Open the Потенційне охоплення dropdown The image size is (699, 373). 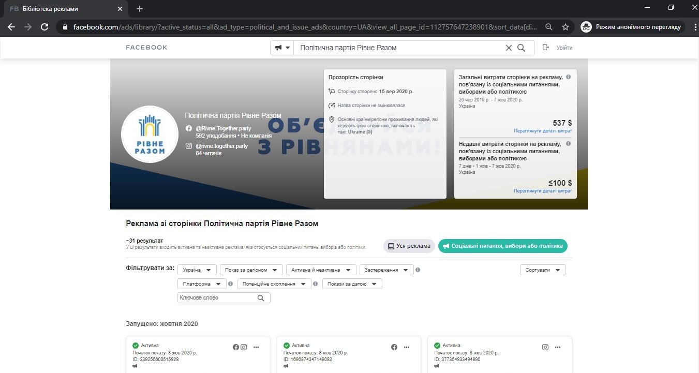pos(274,284)
